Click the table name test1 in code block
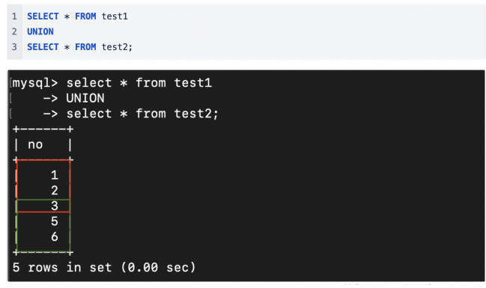 pos(115,16)
